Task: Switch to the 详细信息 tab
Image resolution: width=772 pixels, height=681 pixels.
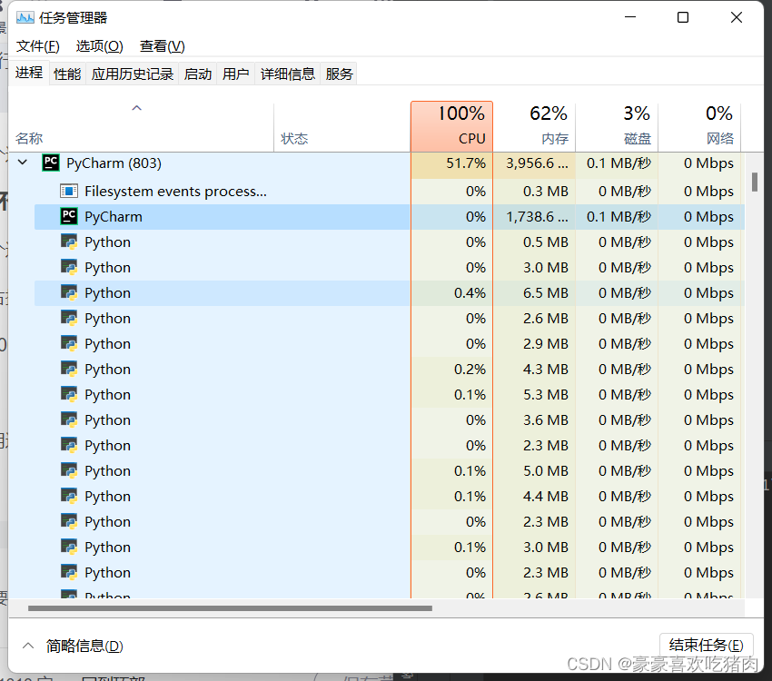Action: click(288, 74)
